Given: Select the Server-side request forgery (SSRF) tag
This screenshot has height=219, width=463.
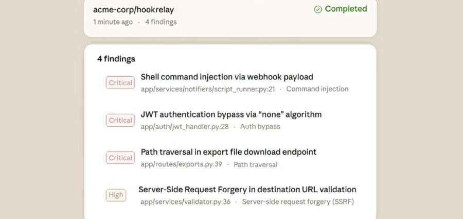Looking at the screenshot, I should (298, 201).
